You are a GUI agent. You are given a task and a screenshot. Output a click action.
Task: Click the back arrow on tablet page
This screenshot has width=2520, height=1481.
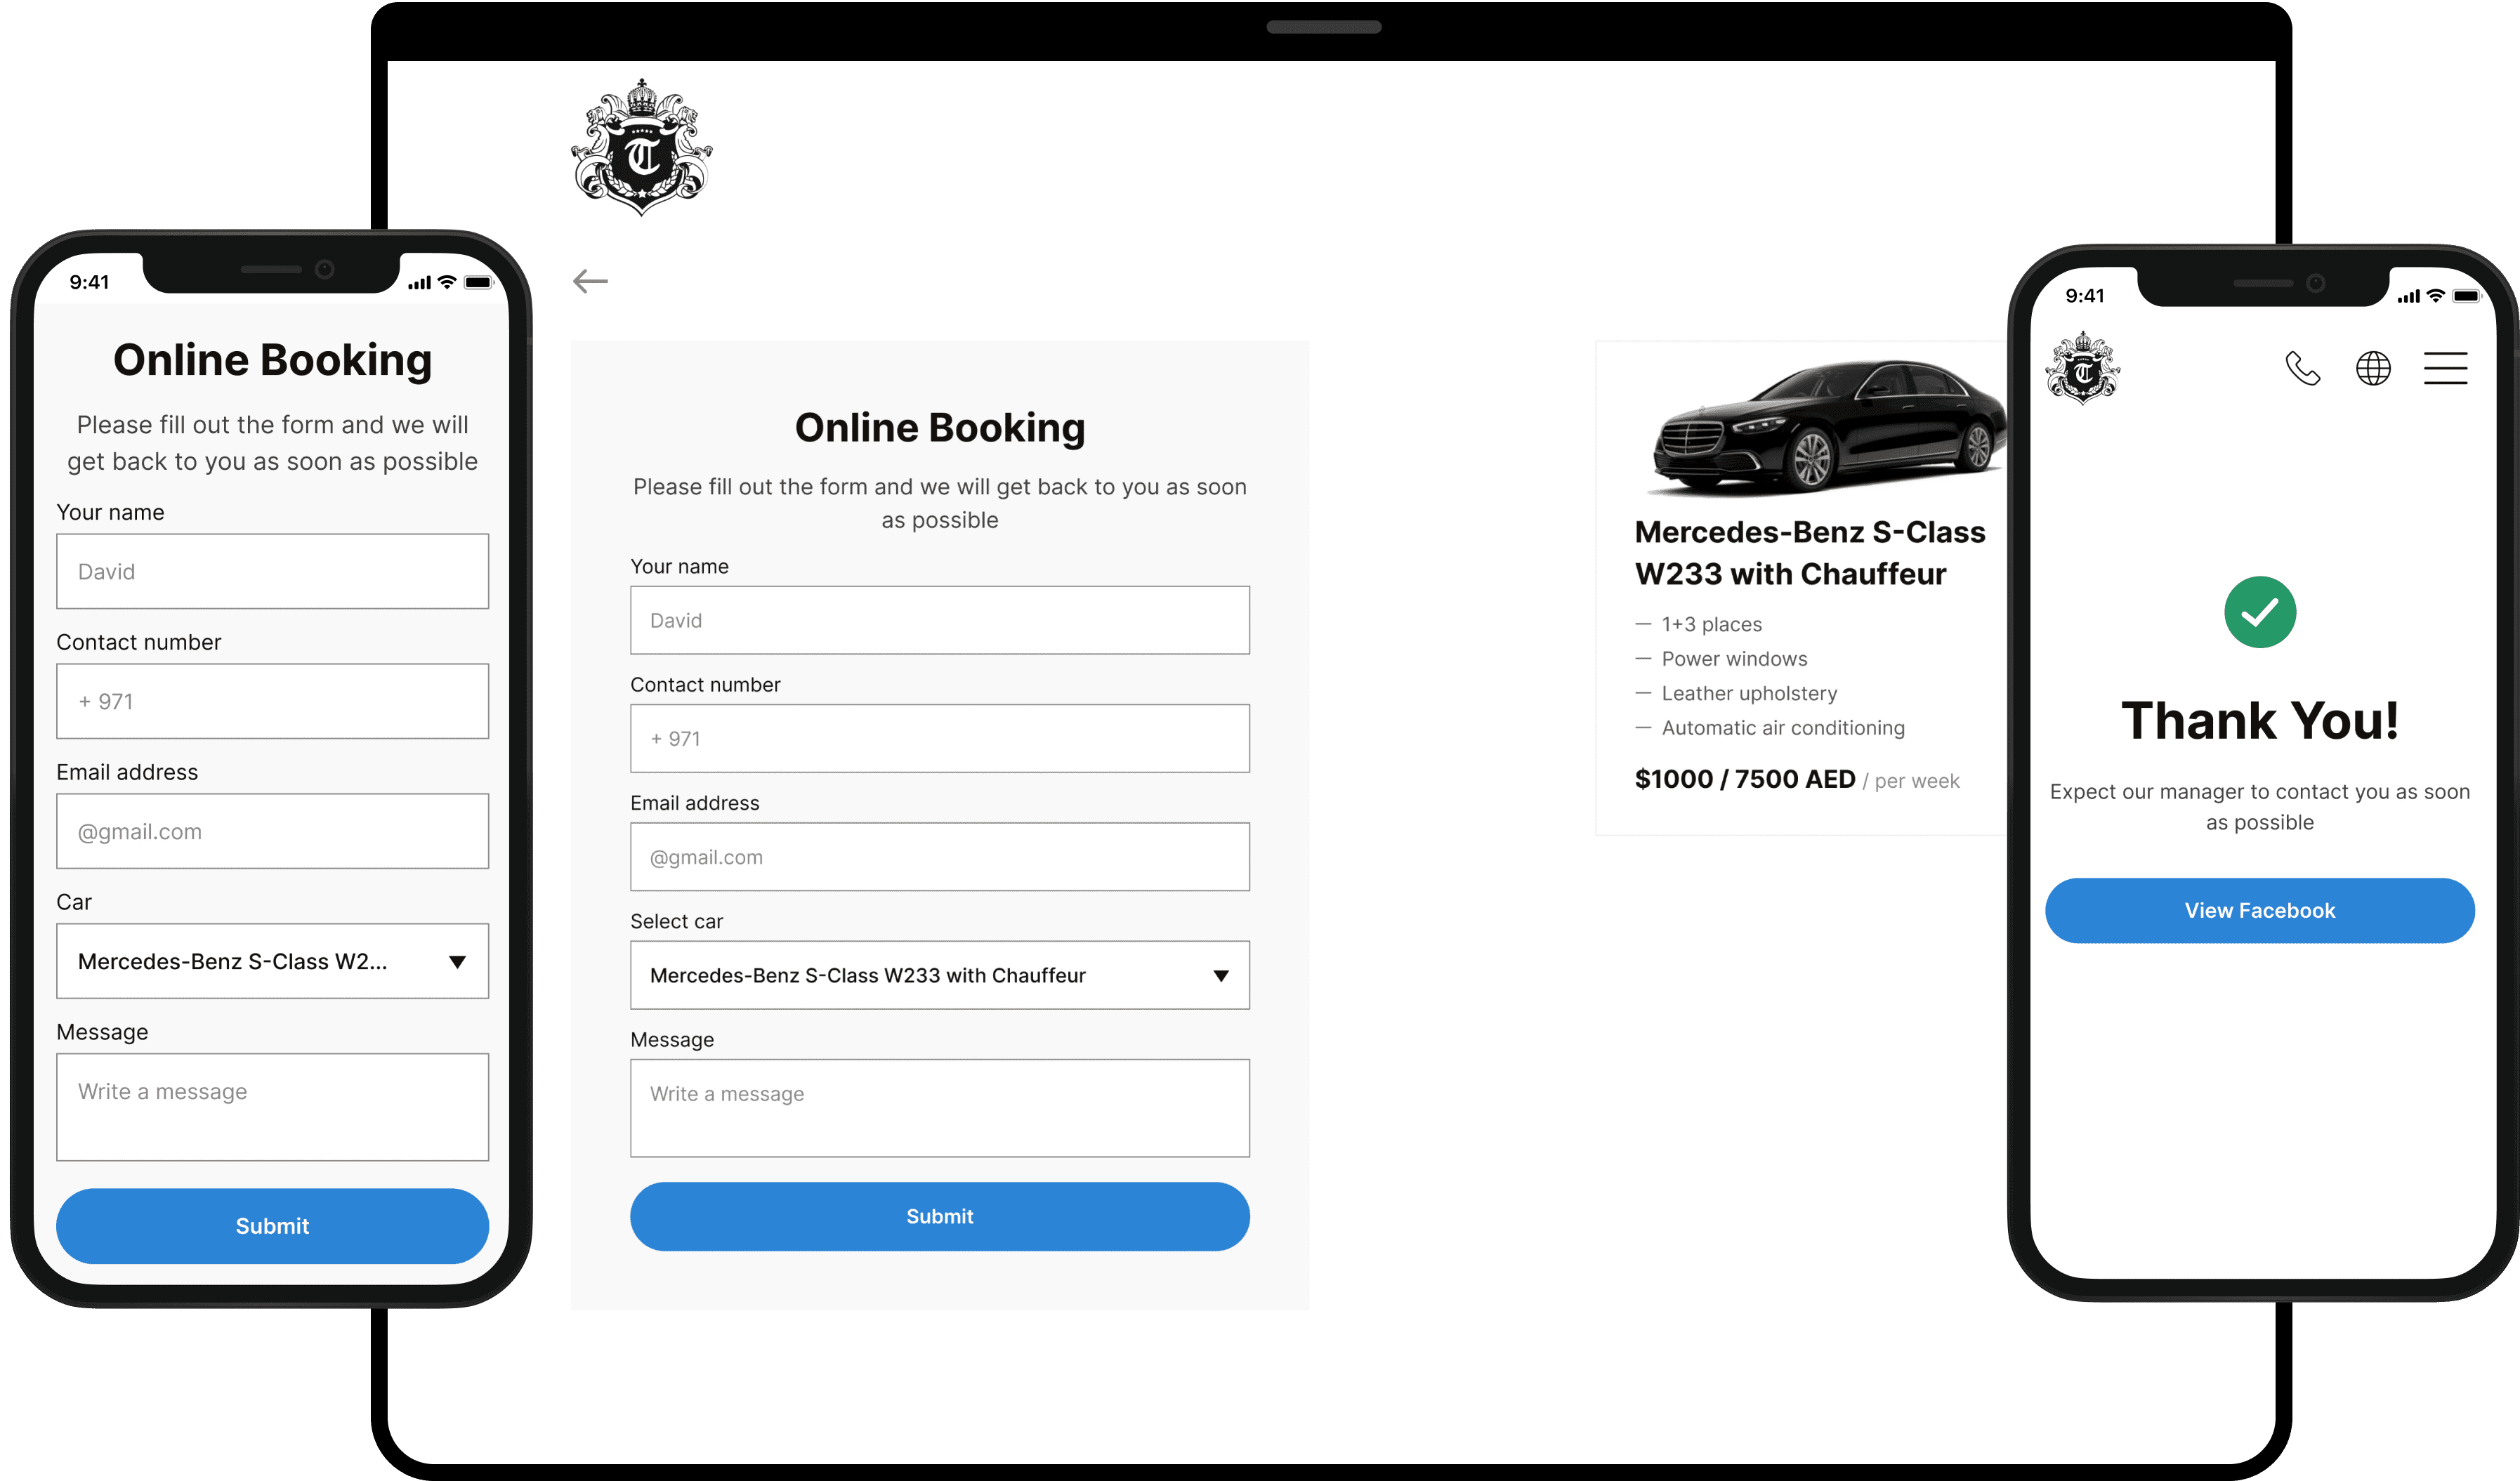coord(590,281)
